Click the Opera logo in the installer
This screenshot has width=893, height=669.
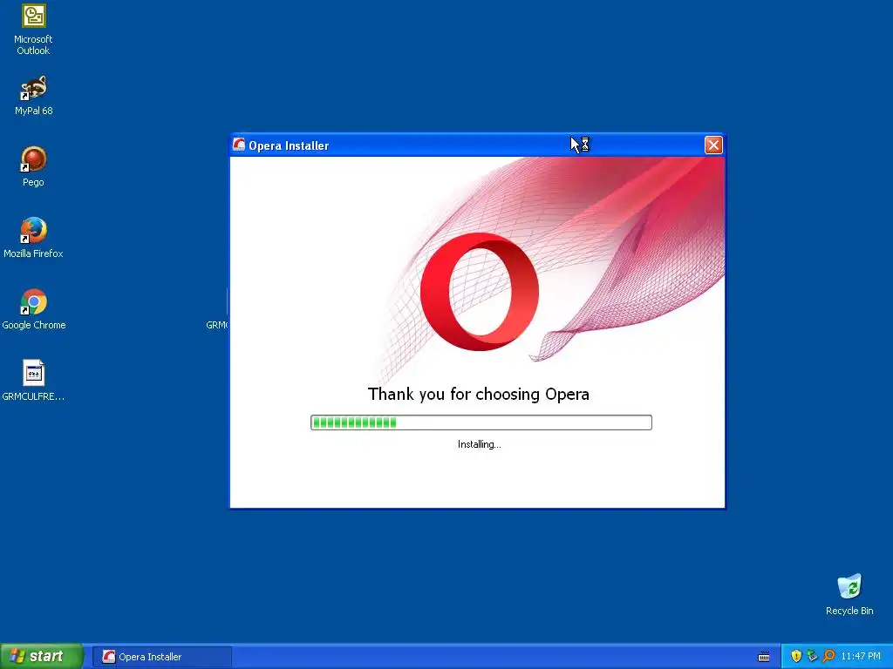[x=480, y=291]
